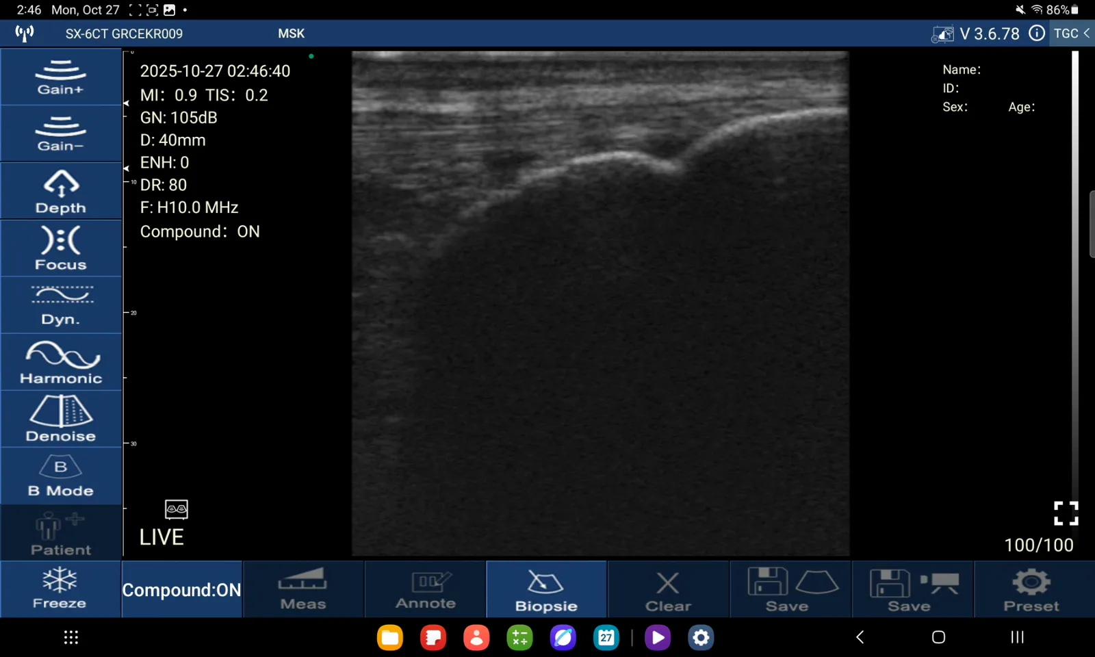
Task: Tap the 100/100 frame counter
Action: click(1038, 545)
